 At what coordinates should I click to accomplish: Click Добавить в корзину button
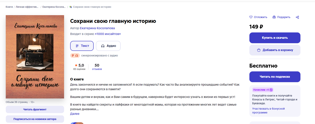pyautogui.click(x=275, y=50)
